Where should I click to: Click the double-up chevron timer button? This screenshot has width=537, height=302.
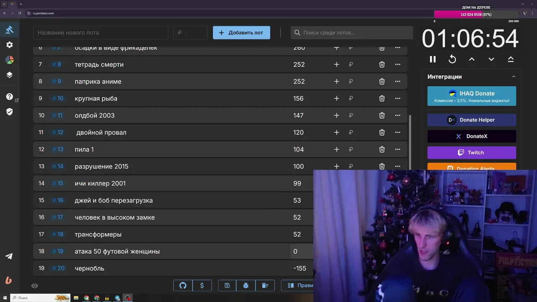tap(511, 59)
